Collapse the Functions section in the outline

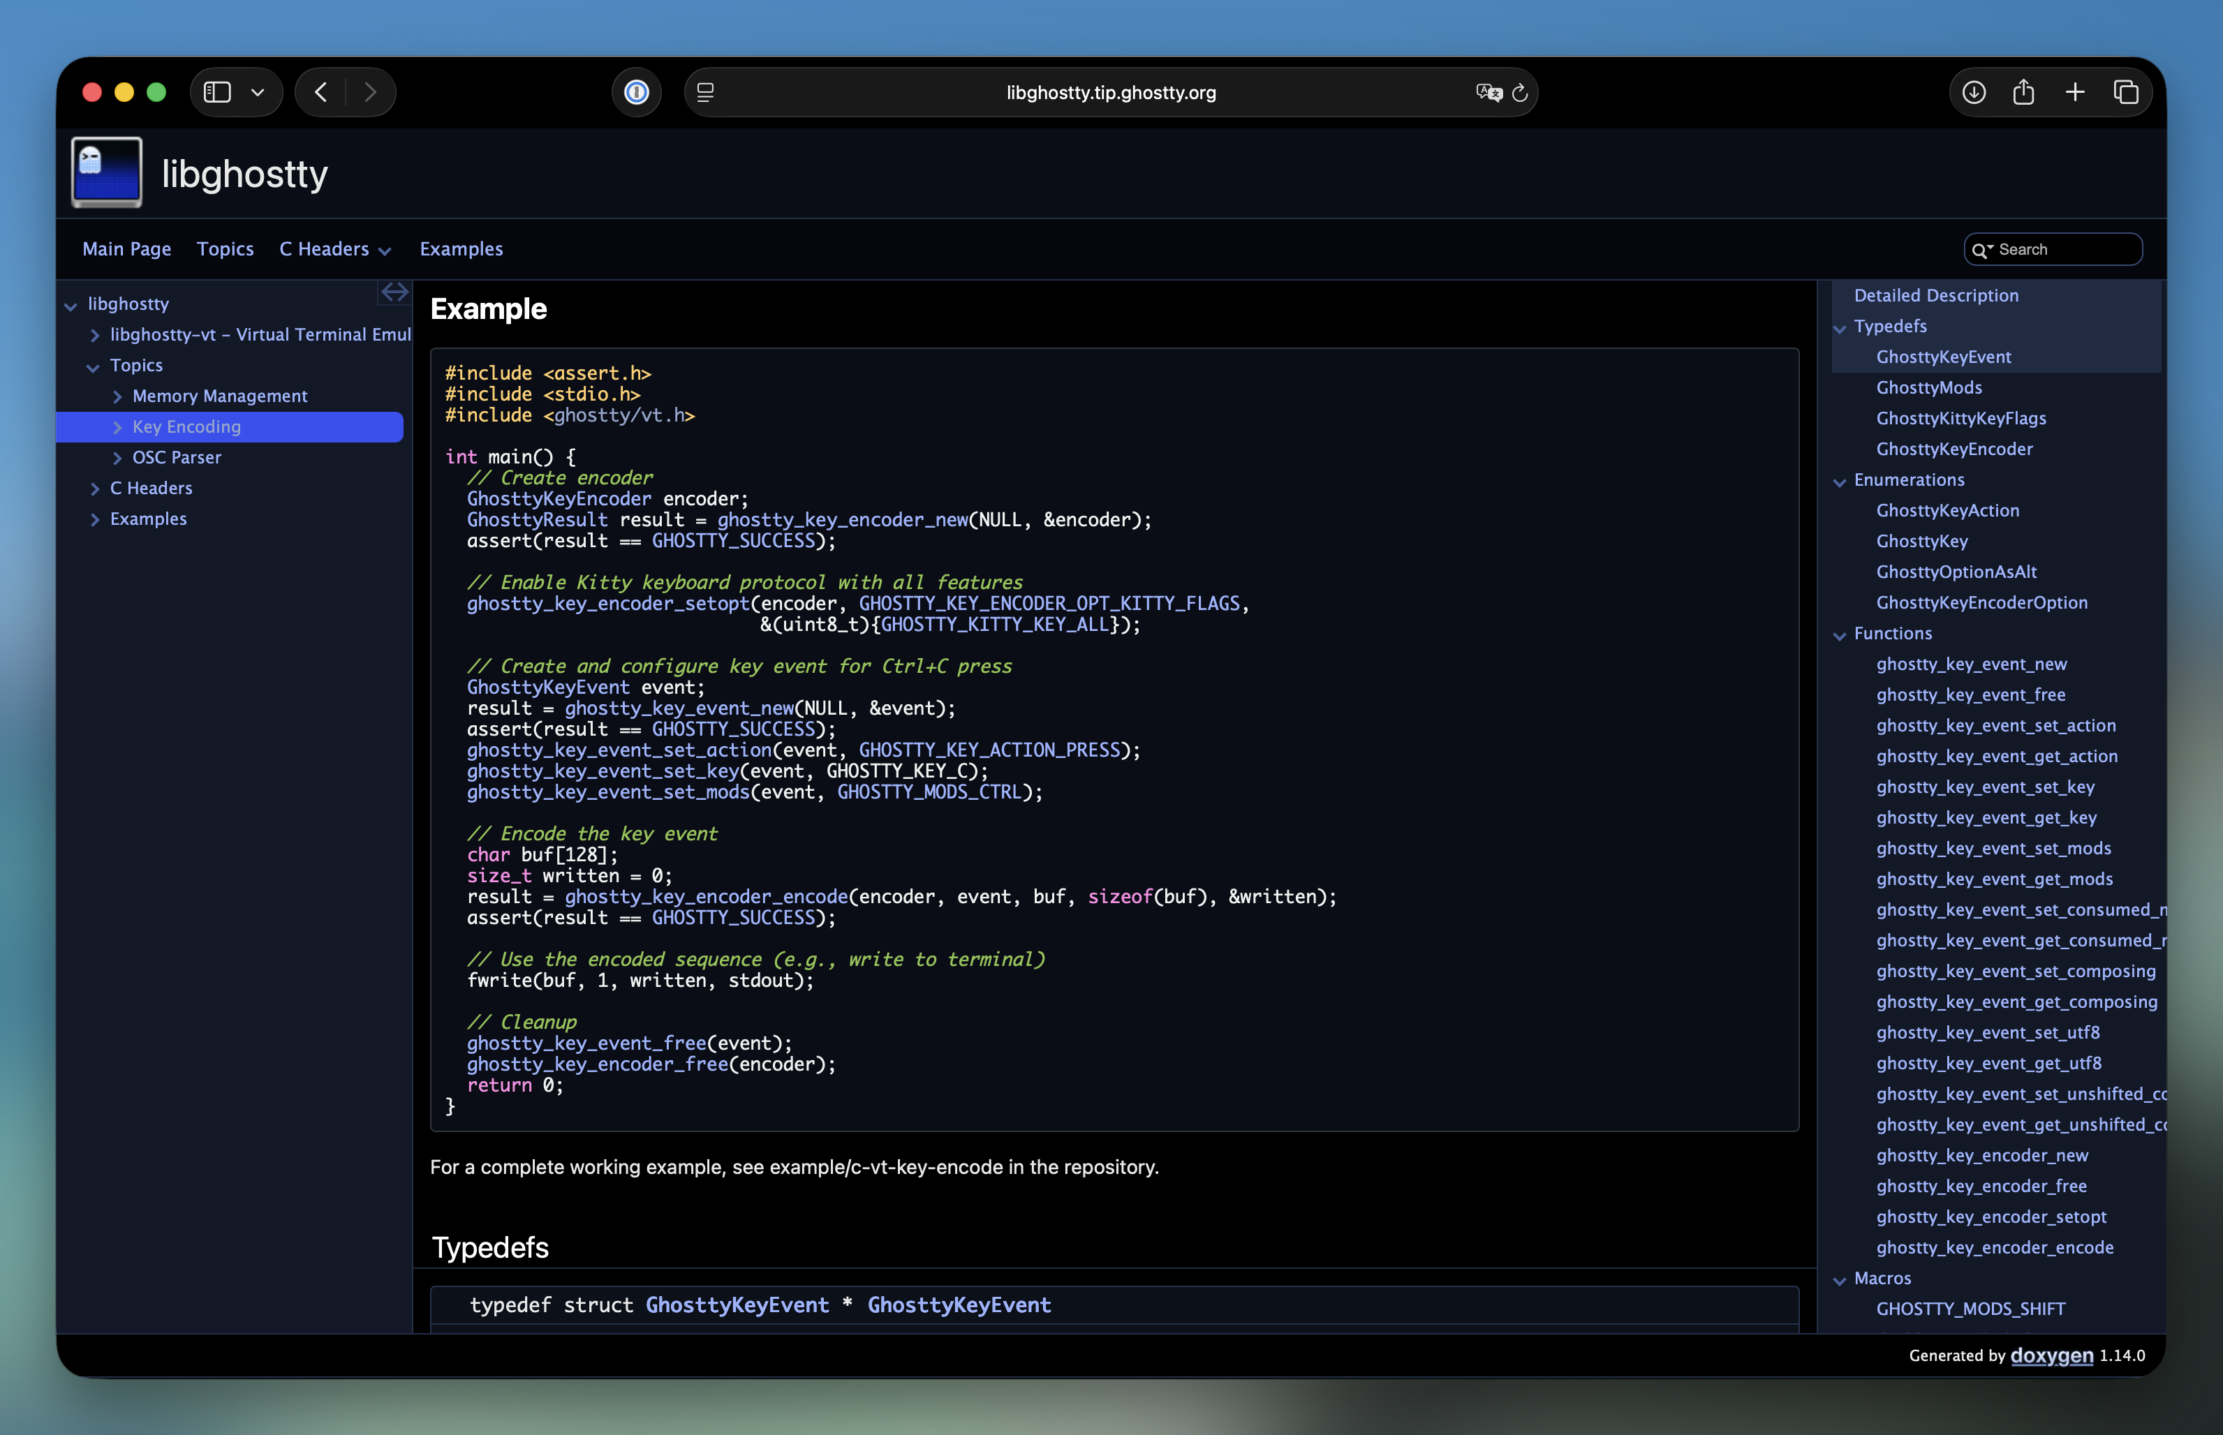(x=1840, y=636)
